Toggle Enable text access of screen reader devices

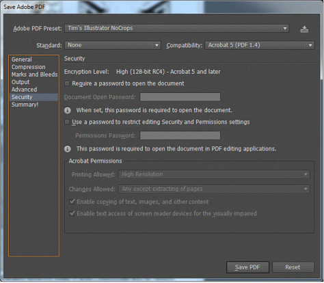point(72,213)
